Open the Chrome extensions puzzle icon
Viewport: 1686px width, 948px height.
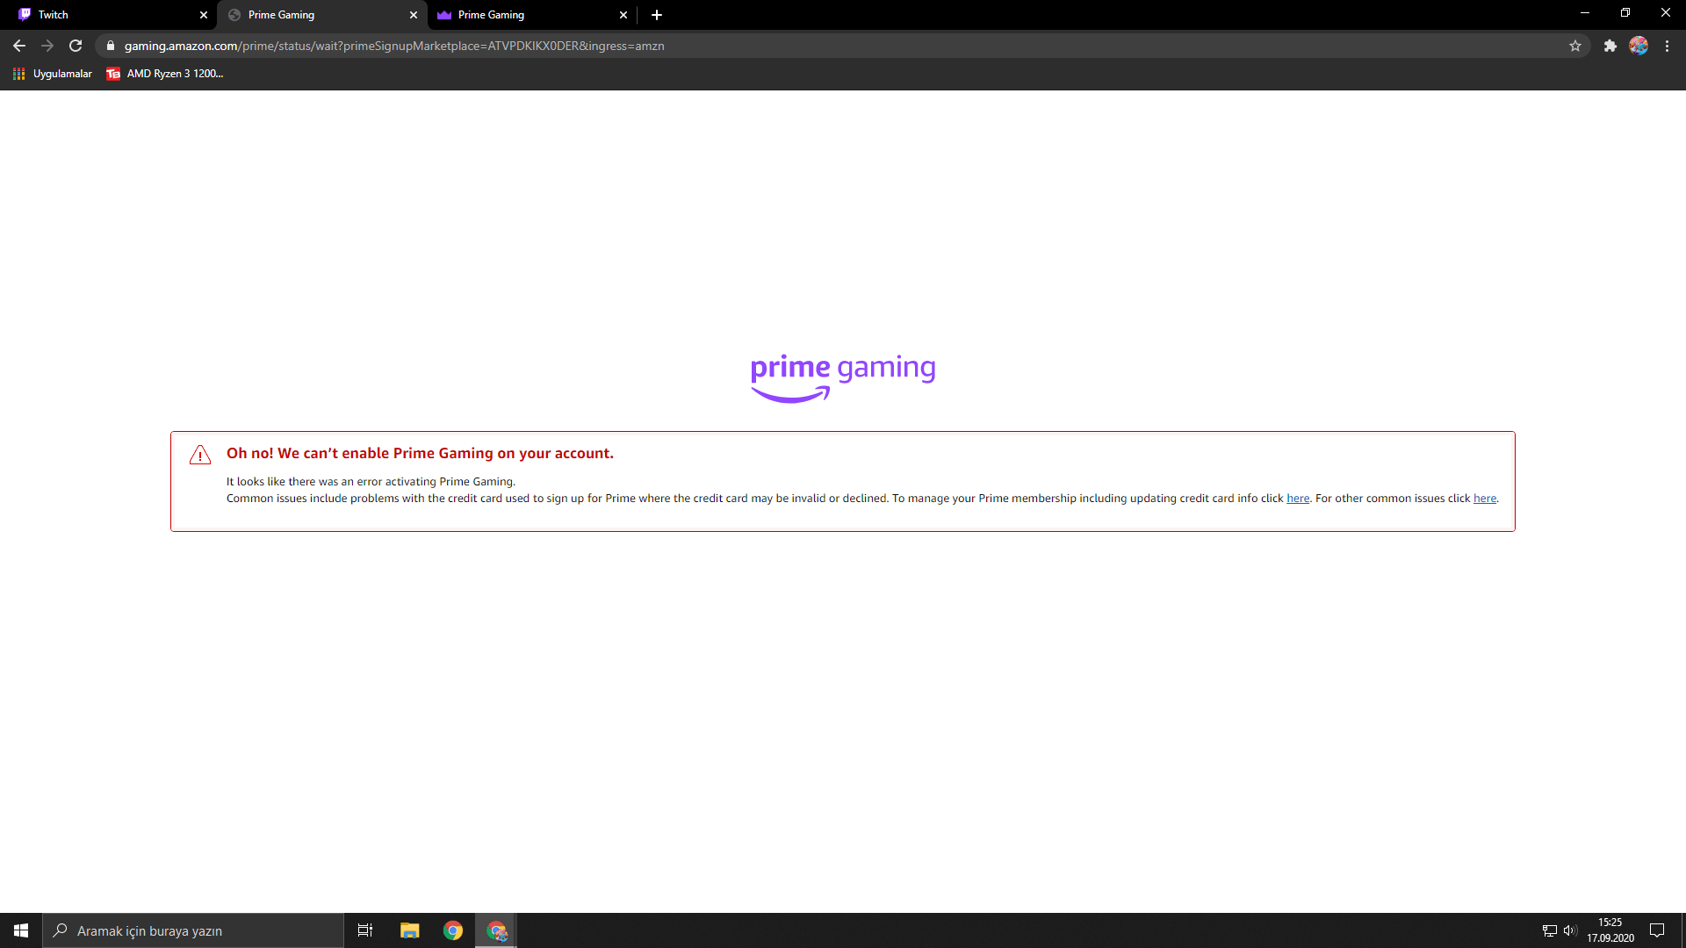(1610, 46)
